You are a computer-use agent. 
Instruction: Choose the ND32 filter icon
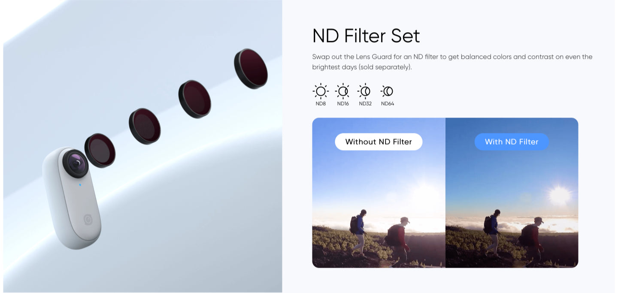[x=365, y=91]
